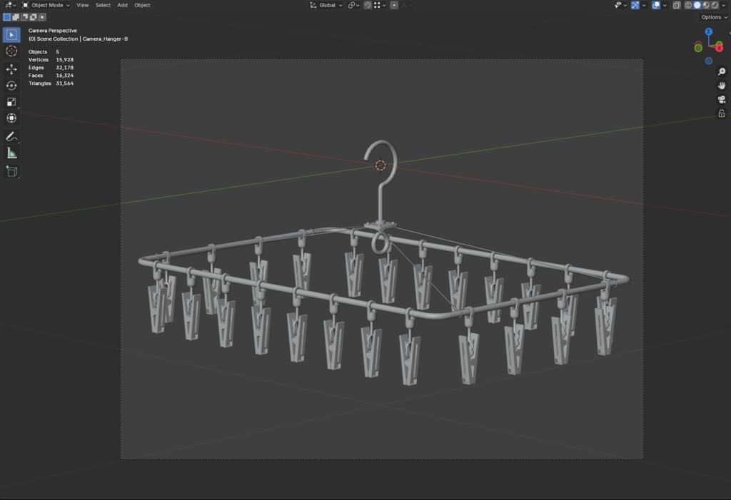The height and width of the screenshot is (500, 731).
Task: Click the blue Z axis on navigation gizmo
Action: 708,32
